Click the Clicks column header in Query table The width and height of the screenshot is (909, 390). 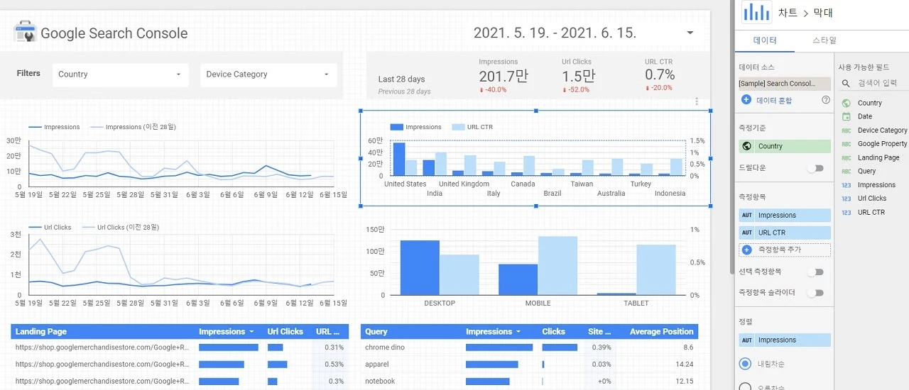pyautogui.click(x=554, y=332)
